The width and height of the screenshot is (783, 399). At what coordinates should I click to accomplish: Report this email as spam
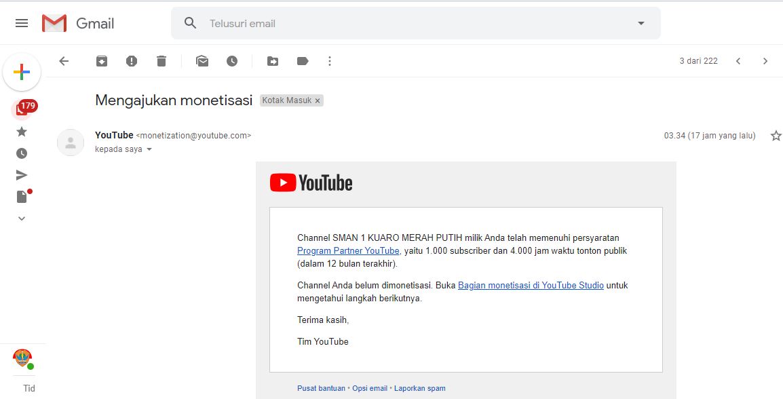click(132, 61)
